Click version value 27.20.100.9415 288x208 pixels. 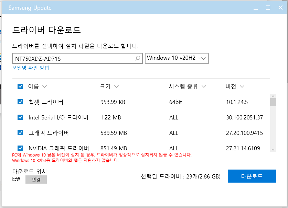tap(244, 133)
